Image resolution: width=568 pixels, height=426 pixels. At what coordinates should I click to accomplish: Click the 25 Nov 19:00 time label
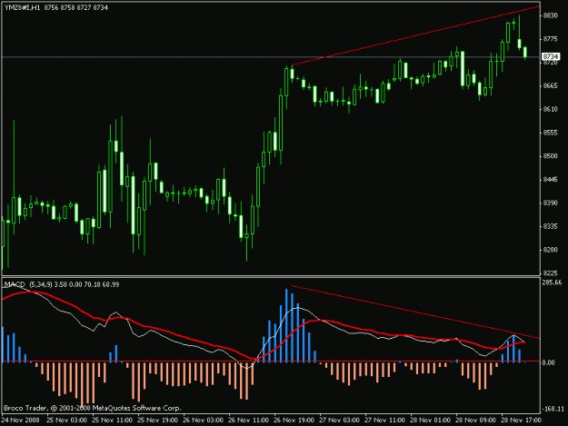[x=157, y=421]
